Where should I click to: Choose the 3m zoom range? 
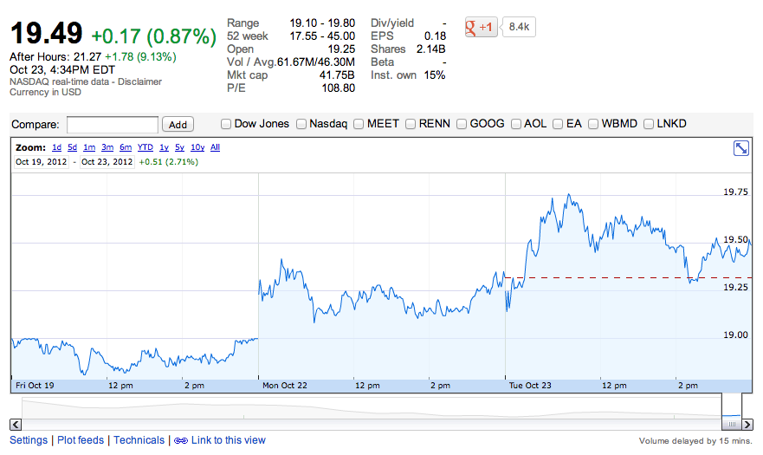[x=107, y=147]
